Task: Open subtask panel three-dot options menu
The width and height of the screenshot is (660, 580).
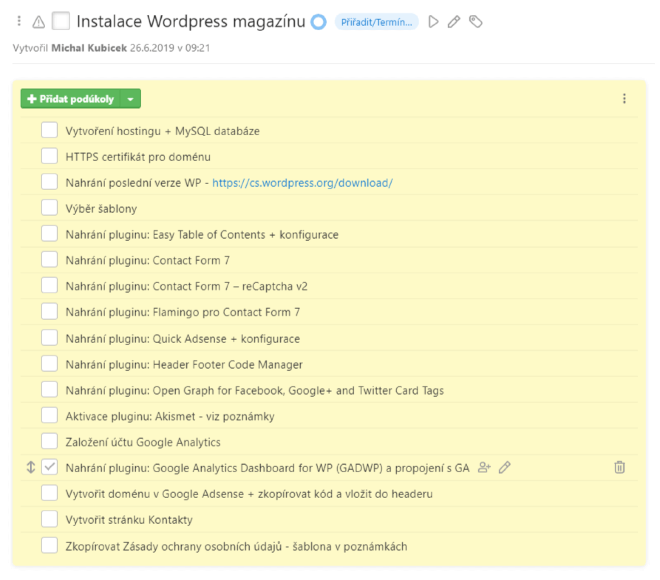Action: coord(624,98)
